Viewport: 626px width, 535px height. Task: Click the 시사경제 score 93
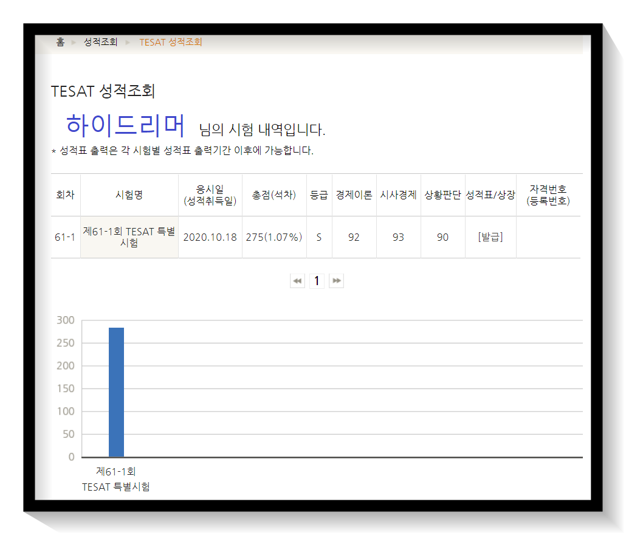click(398, 237)
